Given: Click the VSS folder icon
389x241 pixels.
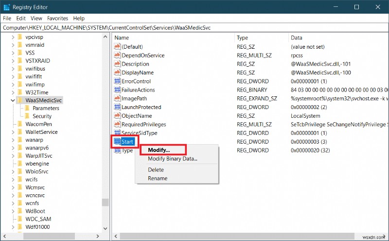Looking at the screenshot, I should point(20,53).
